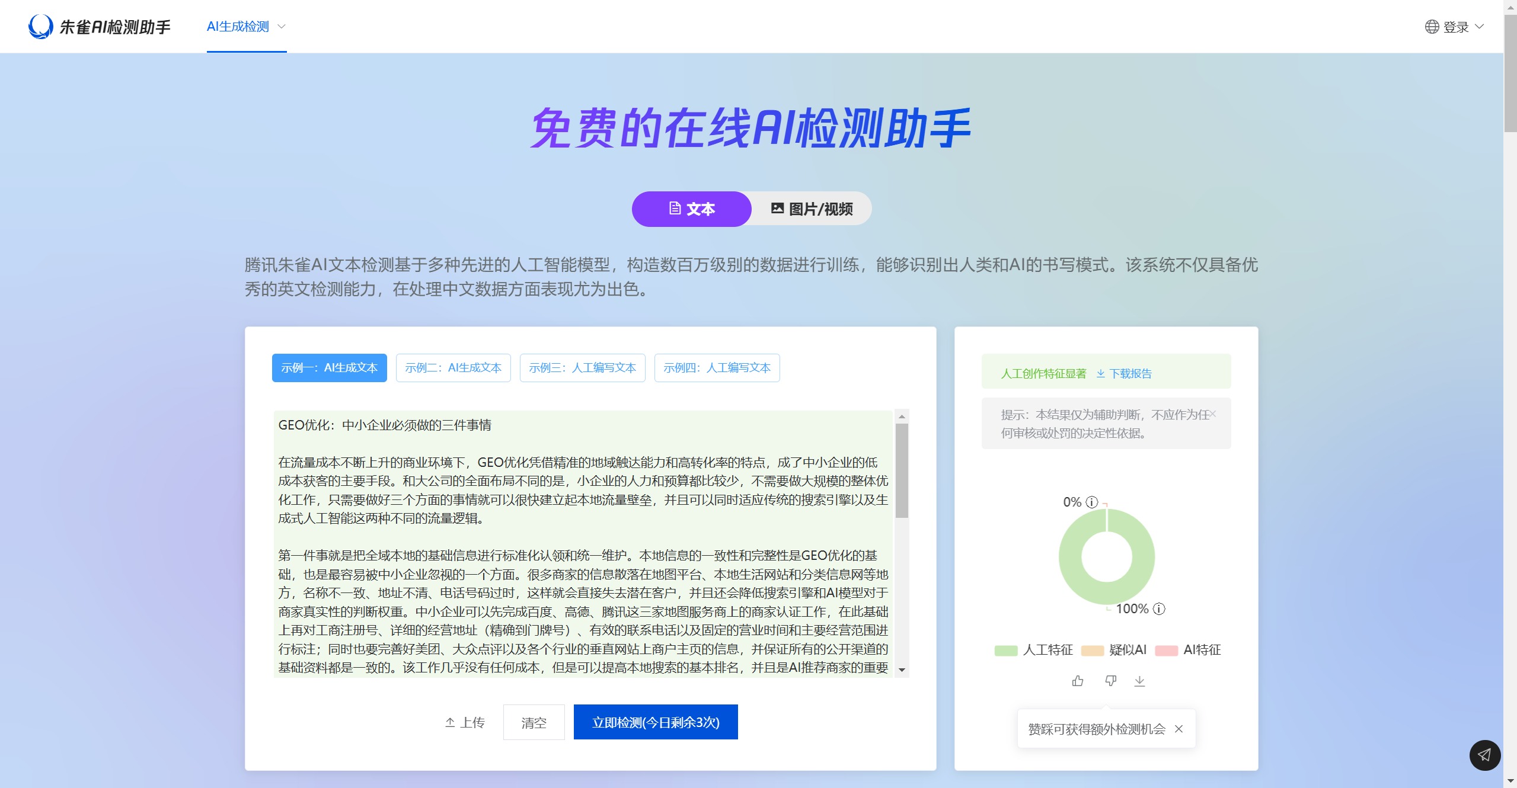Screen dimensions: 1517x788
Task: Click the thumbs-down dislike icon
Action: point(1111,681)
